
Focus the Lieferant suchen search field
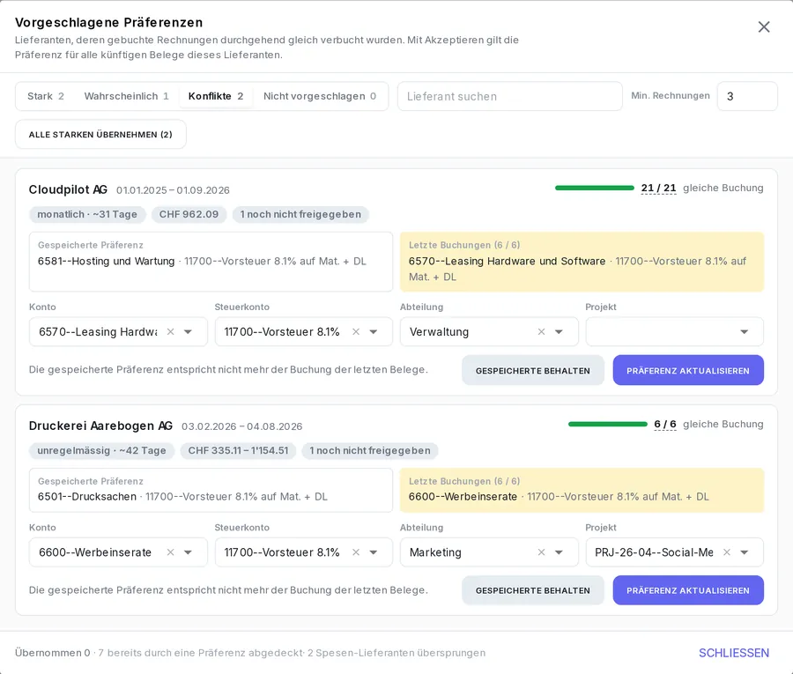[x=510, y=96]
